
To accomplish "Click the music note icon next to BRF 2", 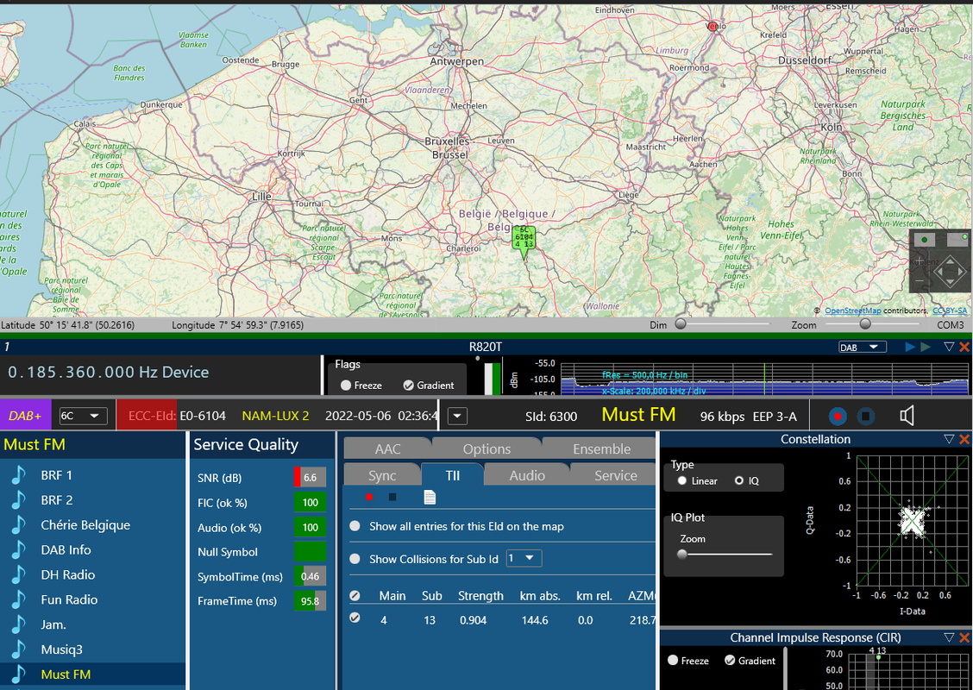I will pos(19,500).
